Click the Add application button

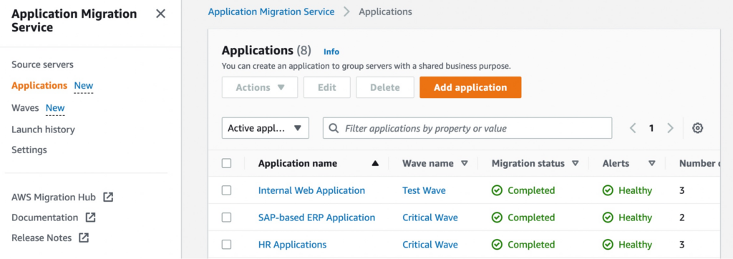[x=470, y=87]
